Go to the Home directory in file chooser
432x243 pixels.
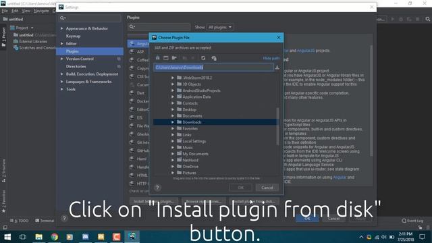click(157, 58)
